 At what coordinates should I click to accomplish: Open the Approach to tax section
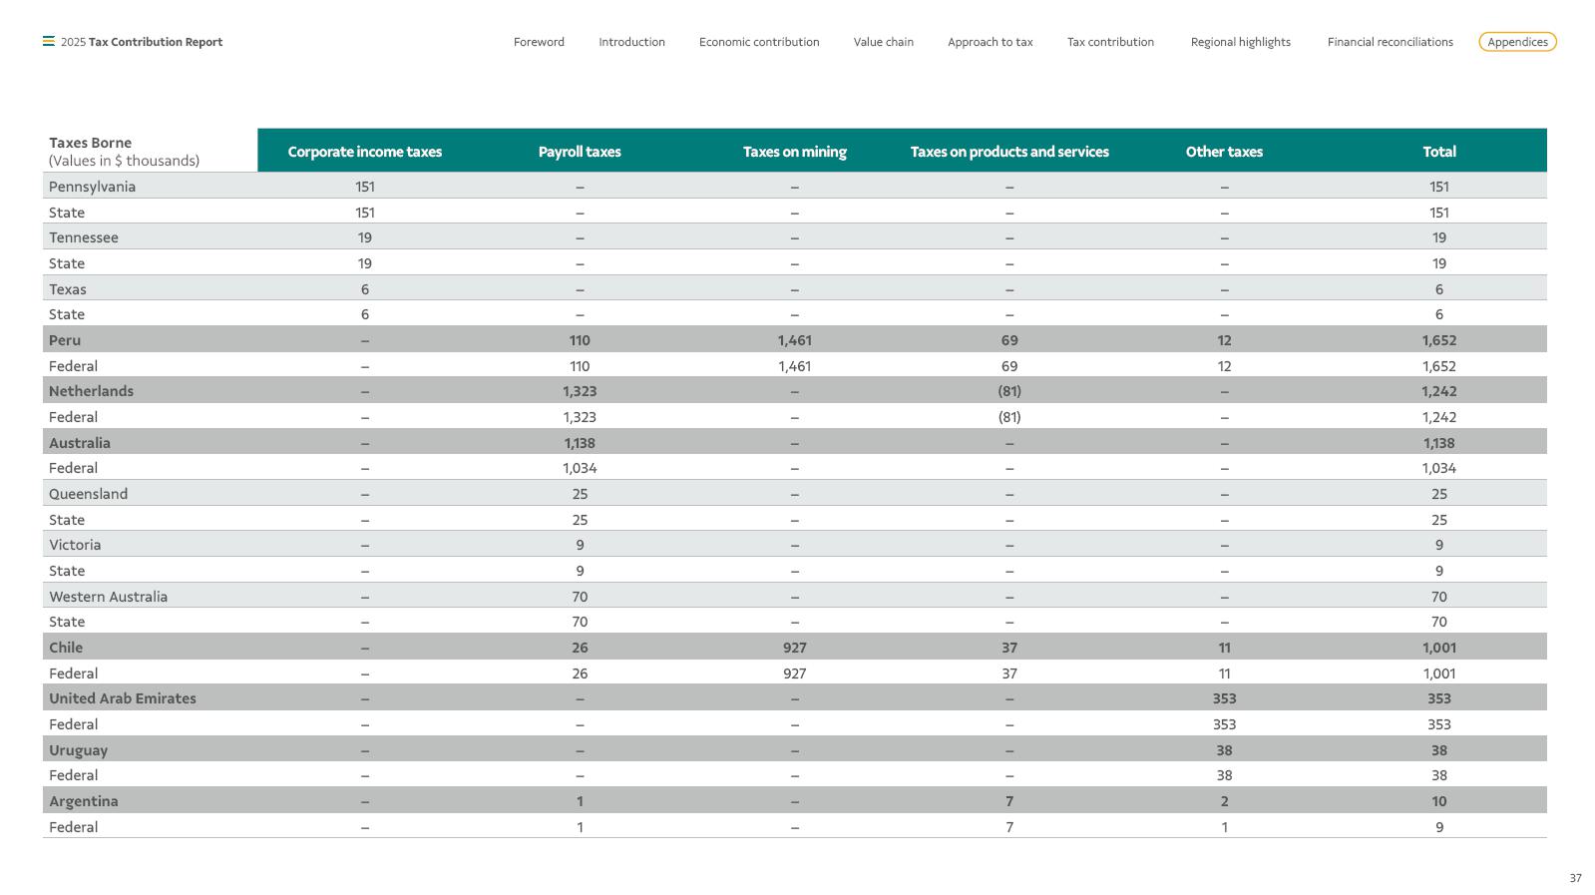click(x=990, y=42)
